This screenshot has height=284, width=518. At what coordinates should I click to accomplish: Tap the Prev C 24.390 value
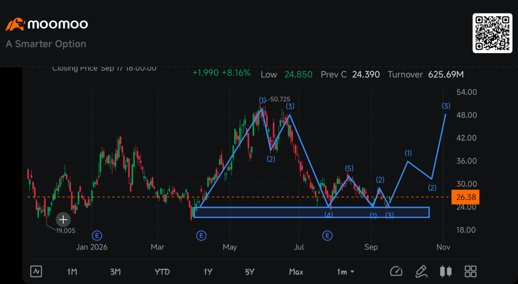pos(350,74)
